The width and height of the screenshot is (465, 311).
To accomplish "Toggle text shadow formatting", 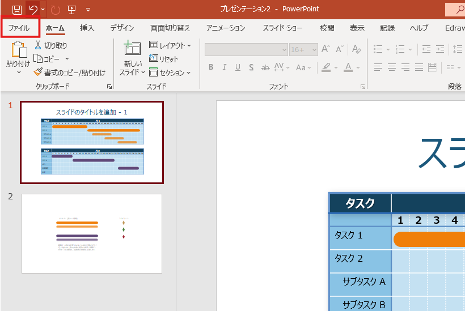I will coord(251,67).
